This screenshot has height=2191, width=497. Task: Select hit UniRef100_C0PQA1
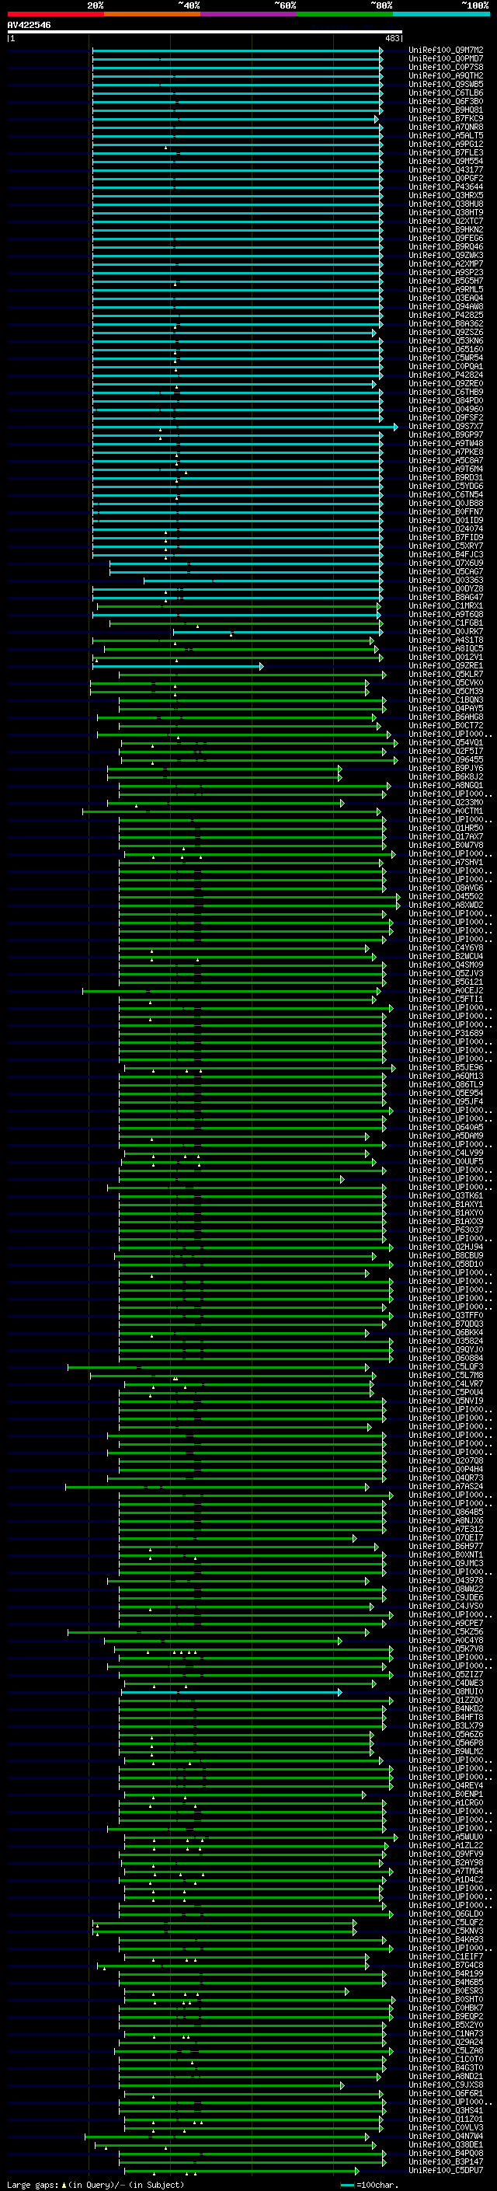click(446, 367)
